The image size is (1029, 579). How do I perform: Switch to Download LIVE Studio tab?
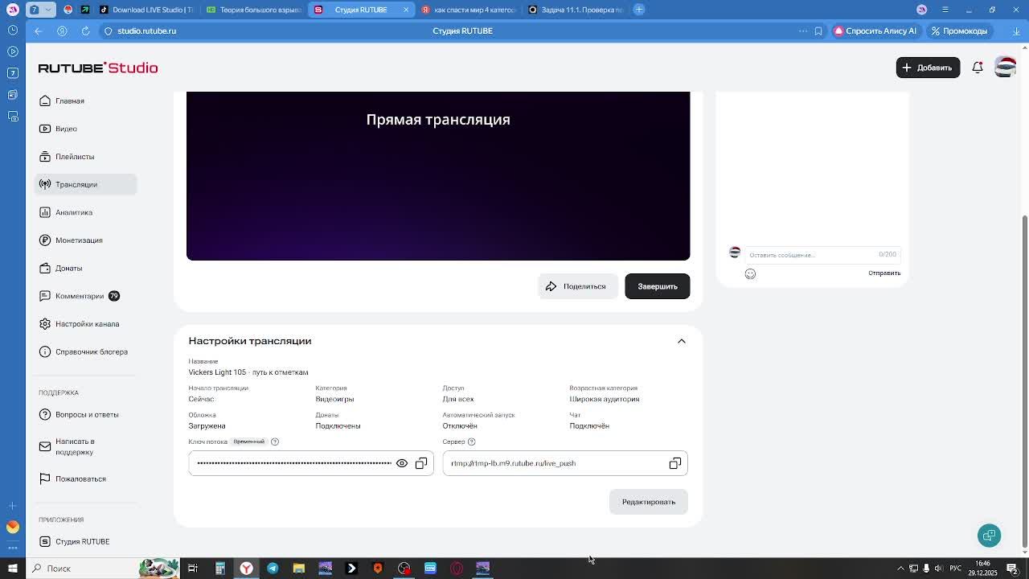pos(145,10)
